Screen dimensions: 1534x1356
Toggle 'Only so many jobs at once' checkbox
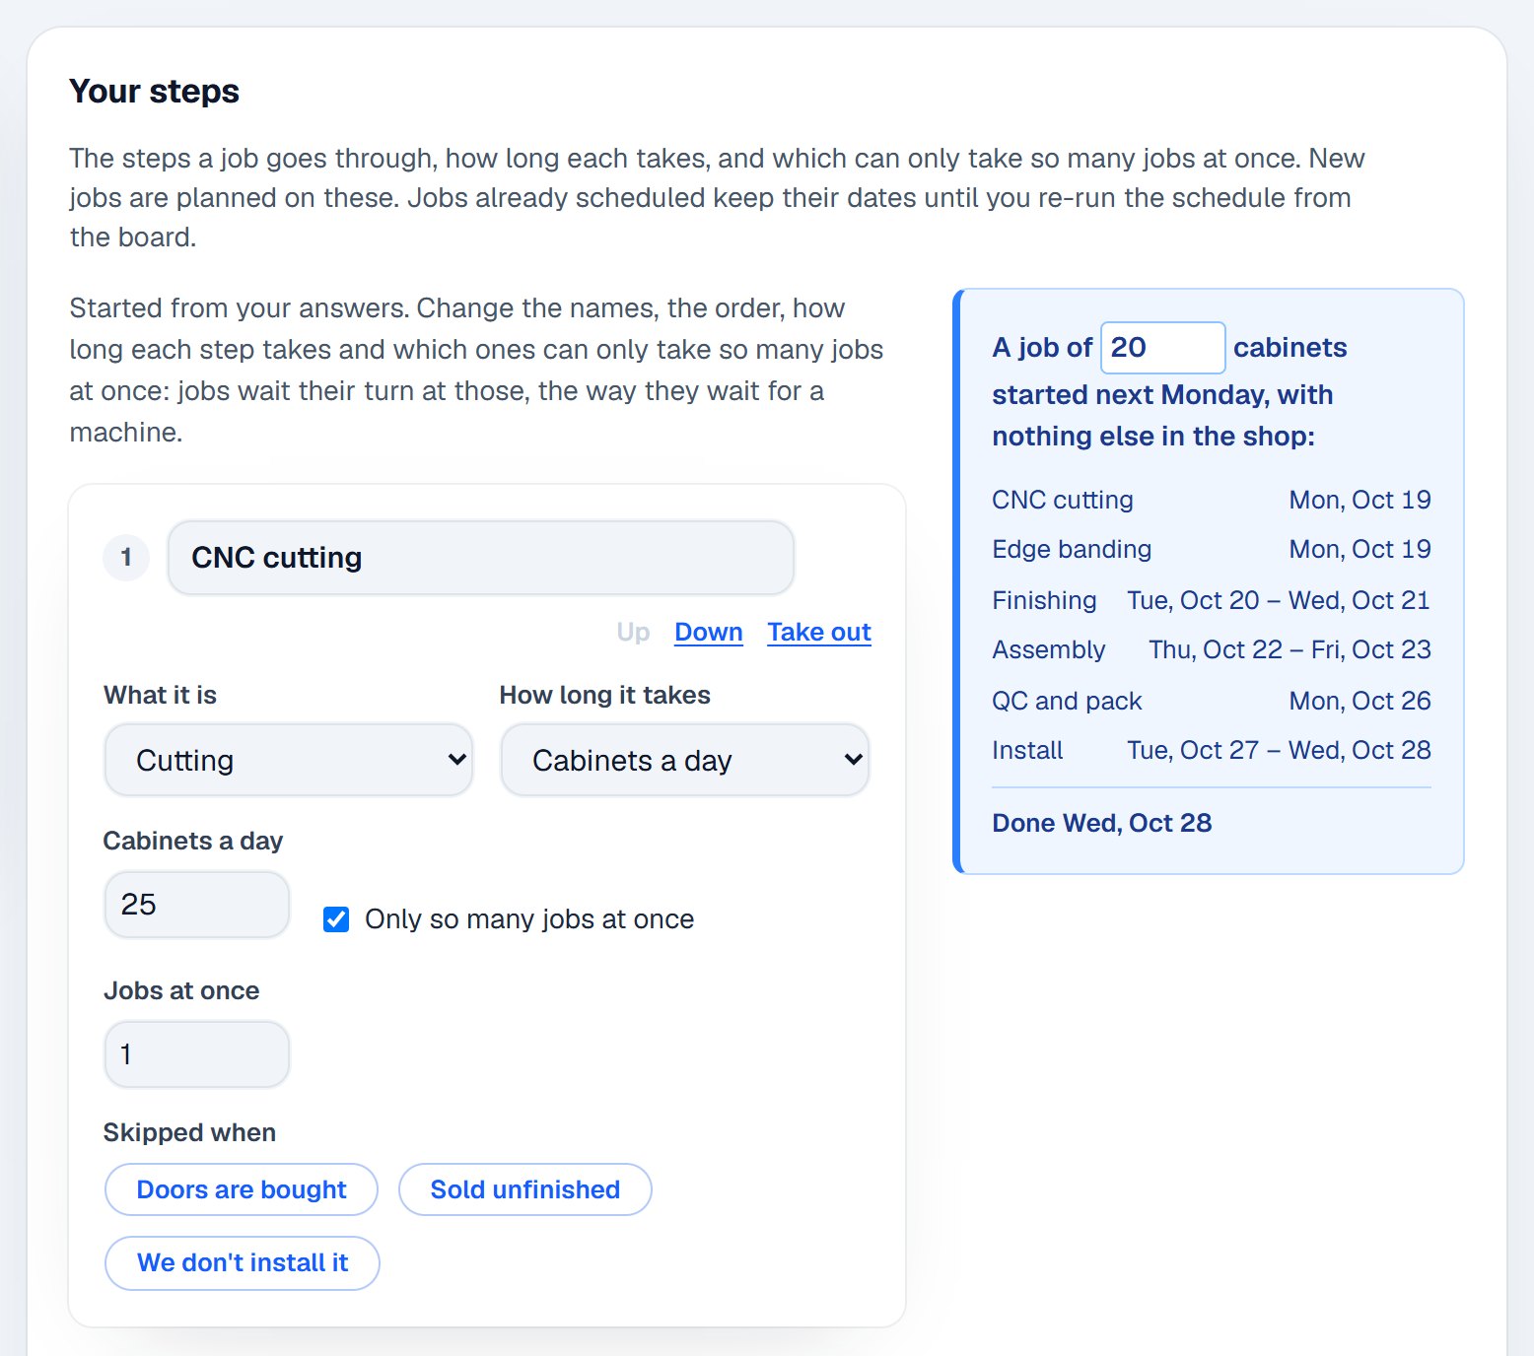coord(336,919)
